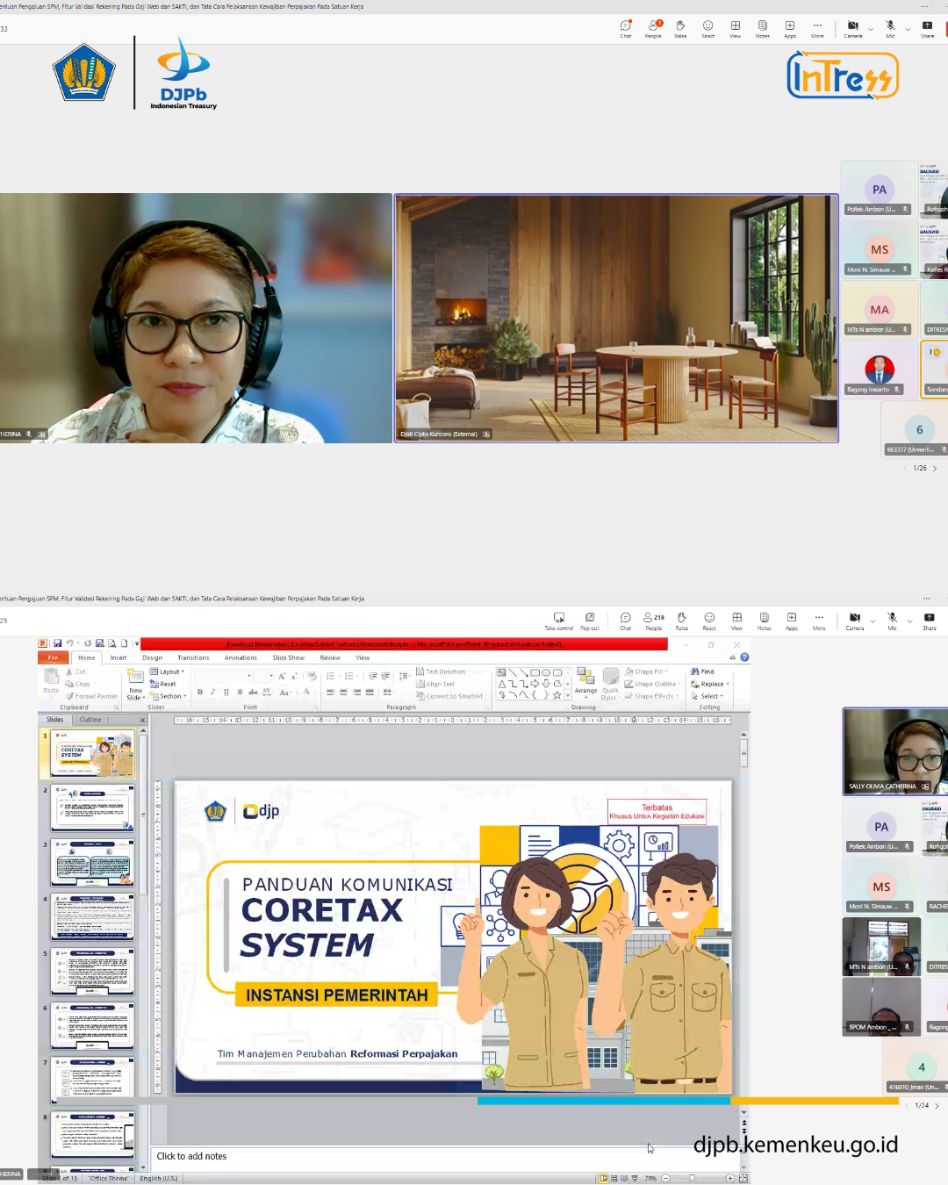Open the Arrange tool in Drawing group
948x1185 pixels.
click(x=585, y=679)
